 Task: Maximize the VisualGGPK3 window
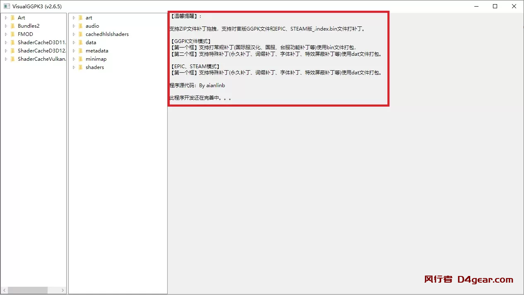(495, 6)
